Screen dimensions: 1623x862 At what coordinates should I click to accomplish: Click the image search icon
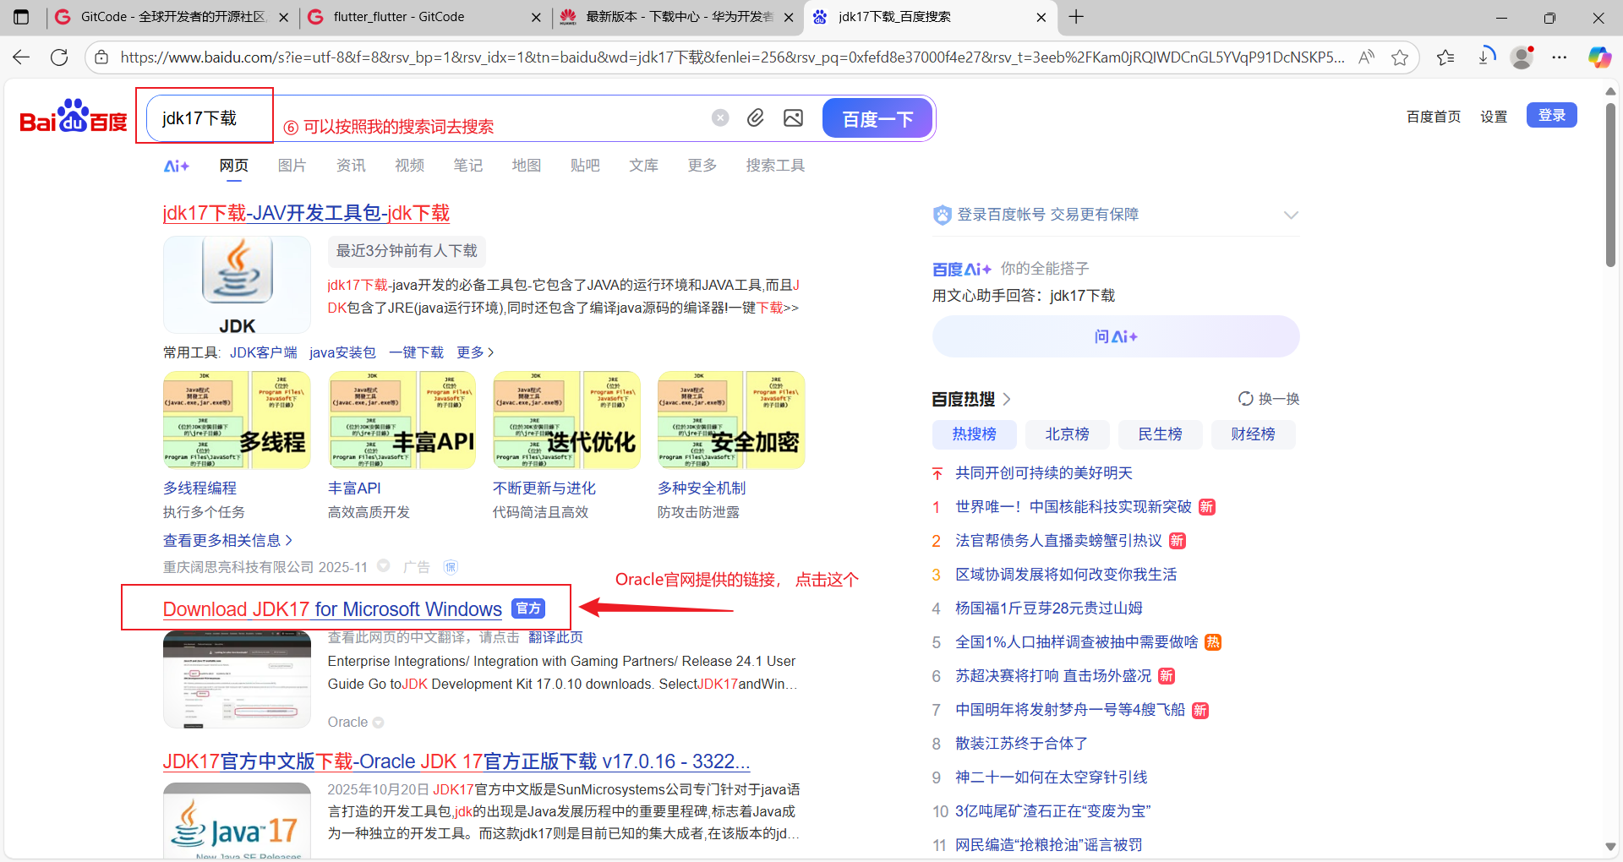tap(793, 117)
